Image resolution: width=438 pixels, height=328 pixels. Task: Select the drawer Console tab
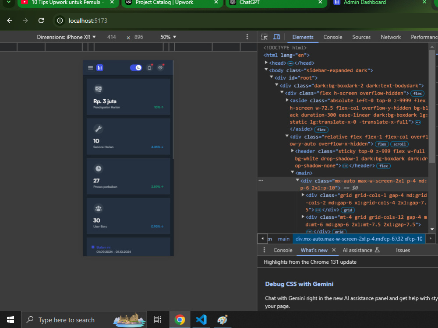tap(283, 250)
